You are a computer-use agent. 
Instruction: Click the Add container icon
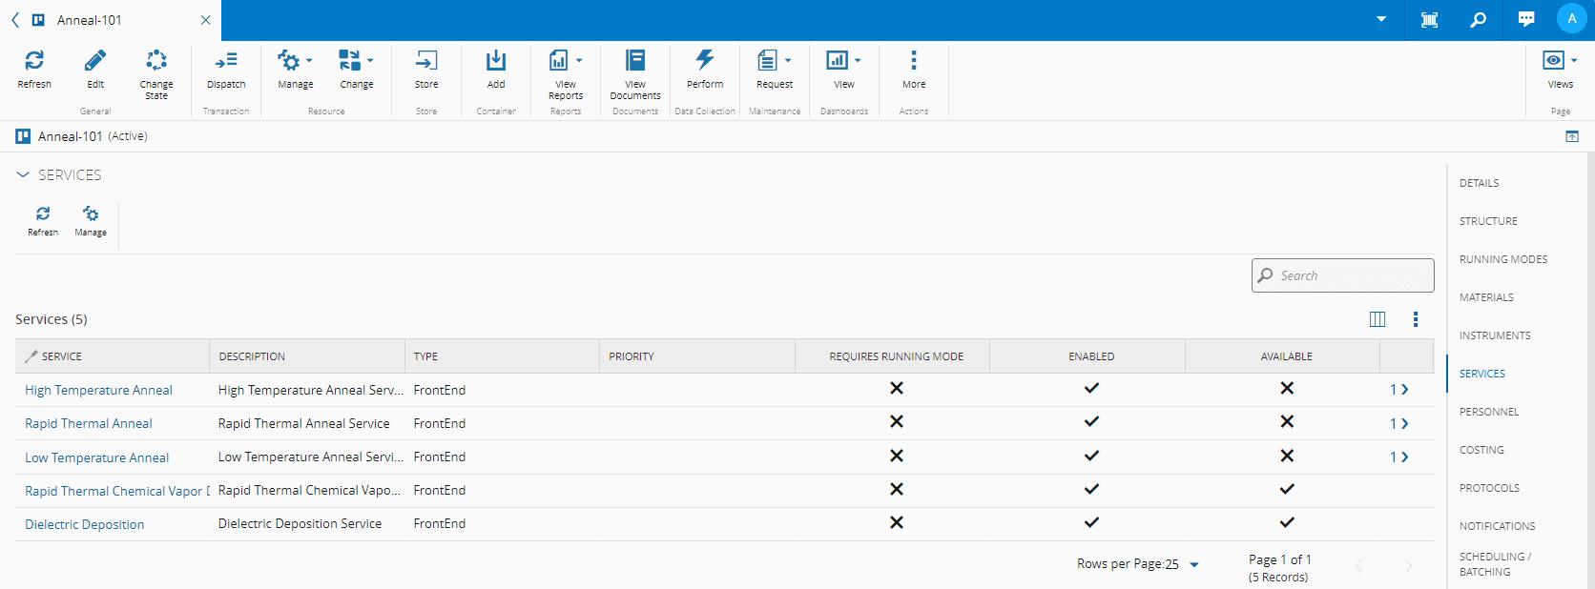tap(496, 62)
